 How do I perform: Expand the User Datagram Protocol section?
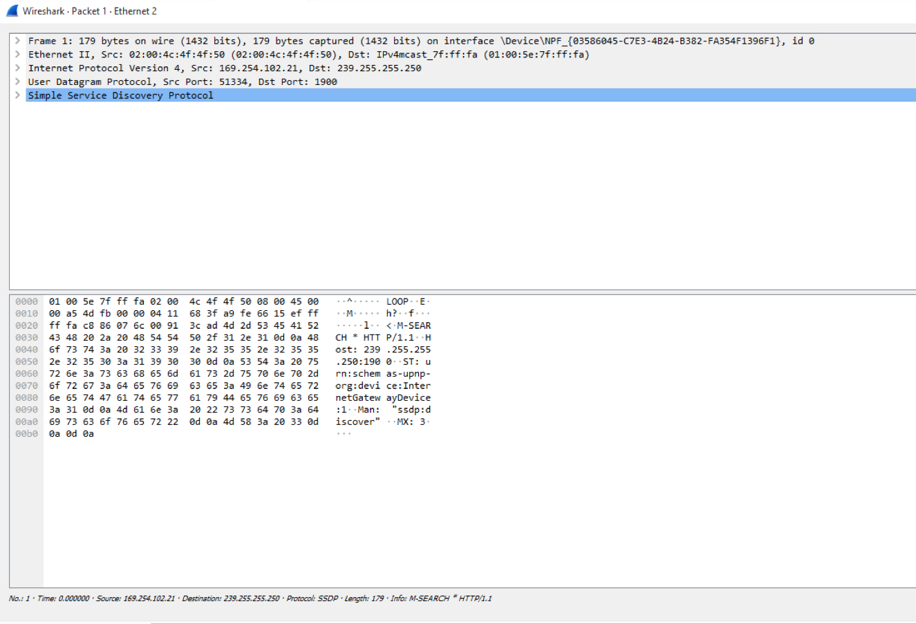coord(17,81)
